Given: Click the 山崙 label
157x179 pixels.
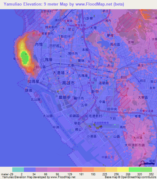Looking at the screenshot, I should pyautogui.click(x=117, y=136).
